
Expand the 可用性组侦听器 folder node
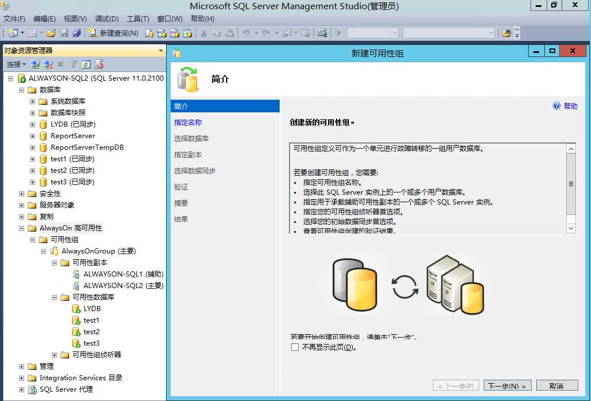(54, 355)
